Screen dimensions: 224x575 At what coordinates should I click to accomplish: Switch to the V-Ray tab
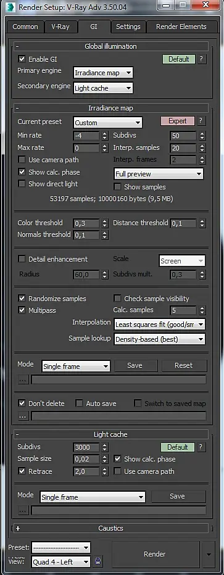60,27
